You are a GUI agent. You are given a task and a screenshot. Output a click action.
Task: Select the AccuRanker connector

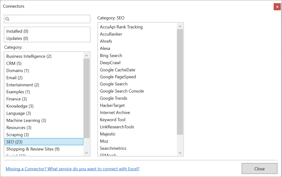[x=111, y=34]
